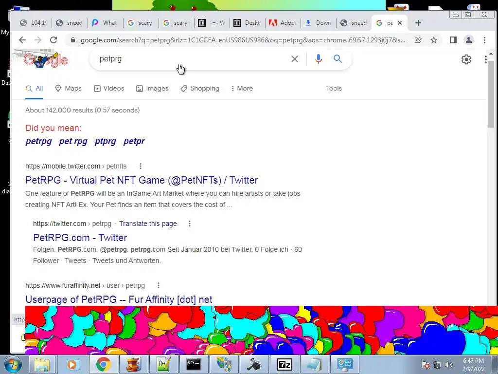Submit search with magnifier icon

(x=338, y=59)
